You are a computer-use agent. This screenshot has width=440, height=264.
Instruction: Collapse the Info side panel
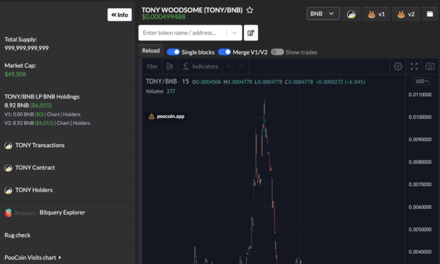(119, 15)
